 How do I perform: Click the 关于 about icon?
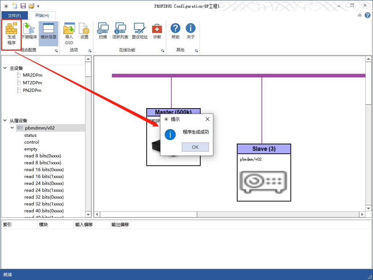coord(190,31)
